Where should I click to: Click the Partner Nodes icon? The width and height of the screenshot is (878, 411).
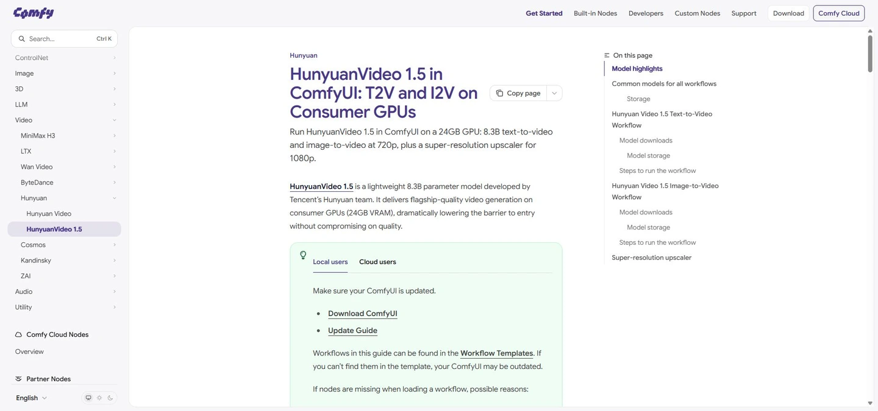point(18,379)
